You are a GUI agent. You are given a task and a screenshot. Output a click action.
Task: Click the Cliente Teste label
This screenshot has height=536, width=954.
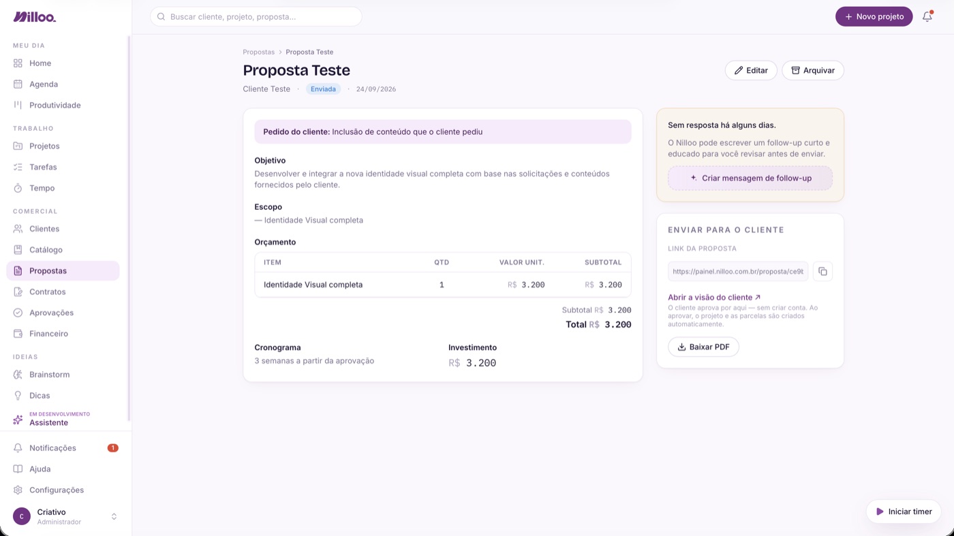[266, 89]
